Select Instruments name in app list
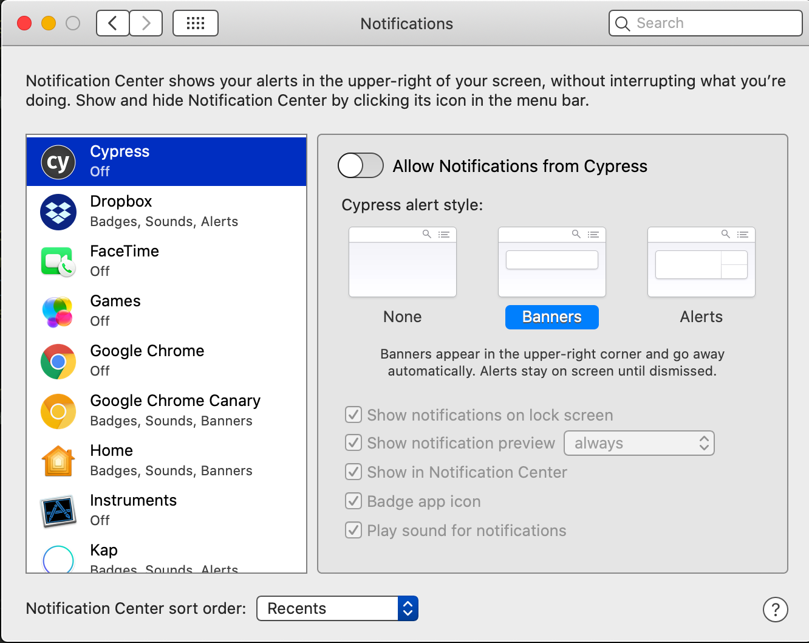Screen dimensions: 809x643 [x=134, y=500]
